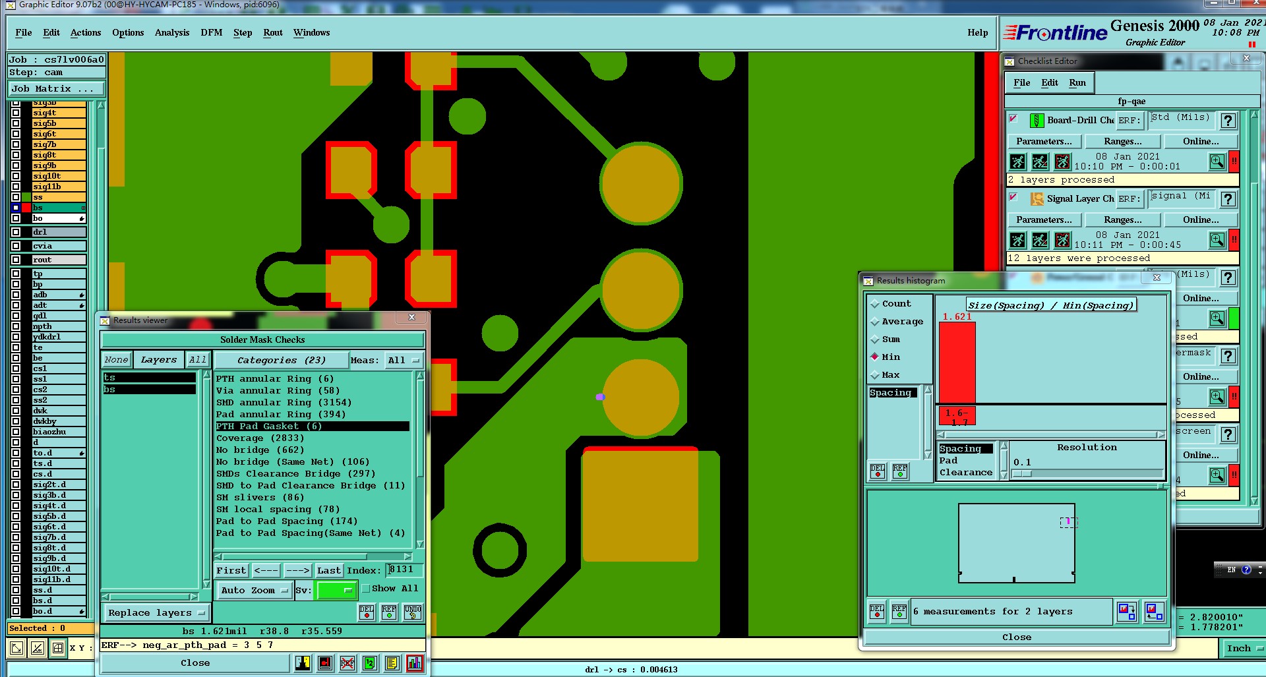Go to next result with ---> button

pyautogui.click(x=297, y=571)
